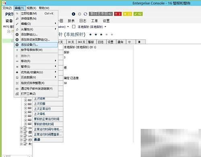Set priority to four stars

tap(107, 35)
